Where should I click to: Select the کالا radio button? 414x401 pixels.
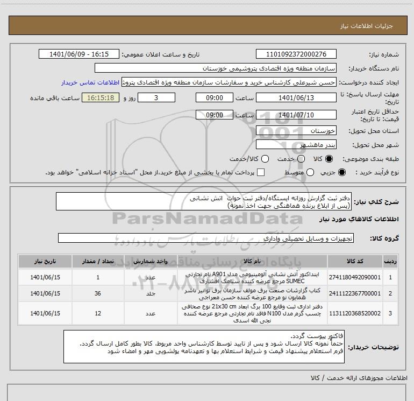coord(329,159)
